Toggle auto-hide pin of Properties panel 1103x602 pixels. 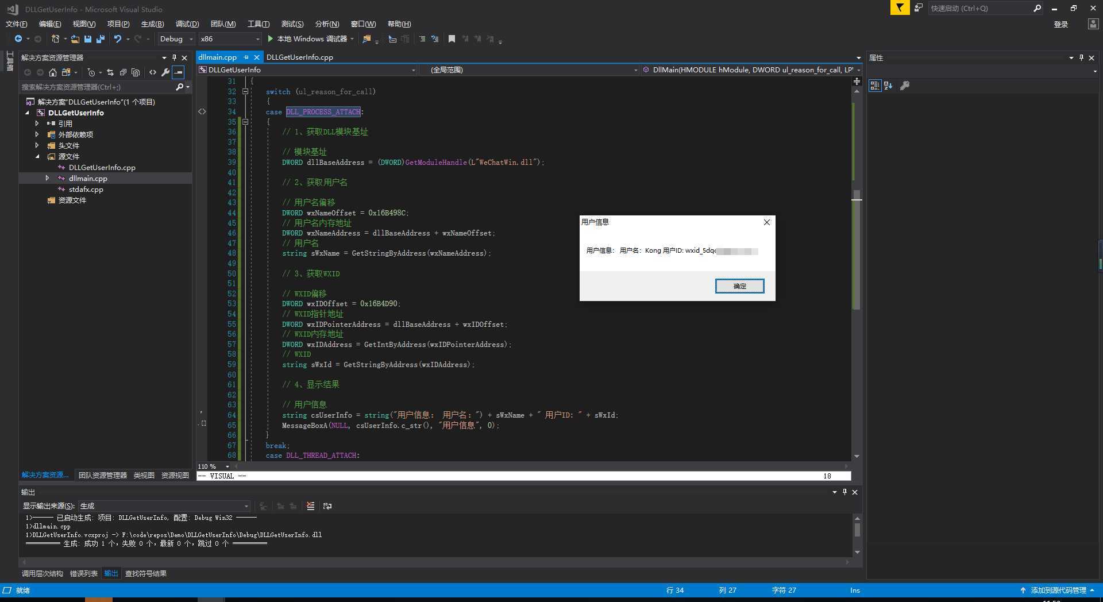(1081, 57)
